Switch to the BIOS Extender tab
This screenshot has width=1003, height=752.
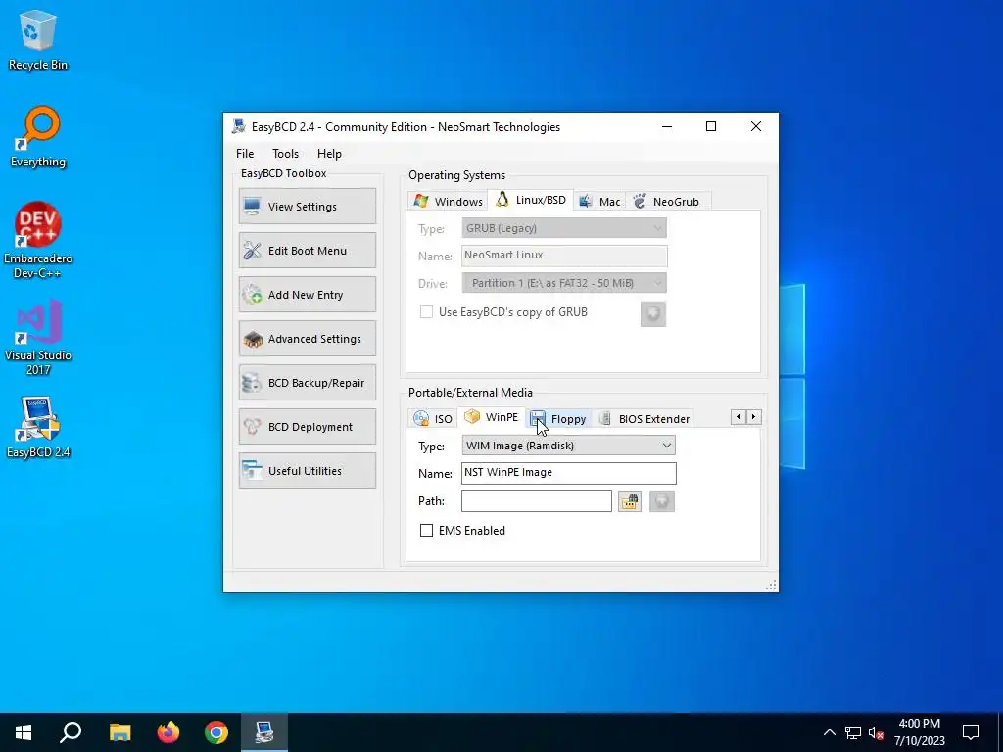[x=645, y=418]
